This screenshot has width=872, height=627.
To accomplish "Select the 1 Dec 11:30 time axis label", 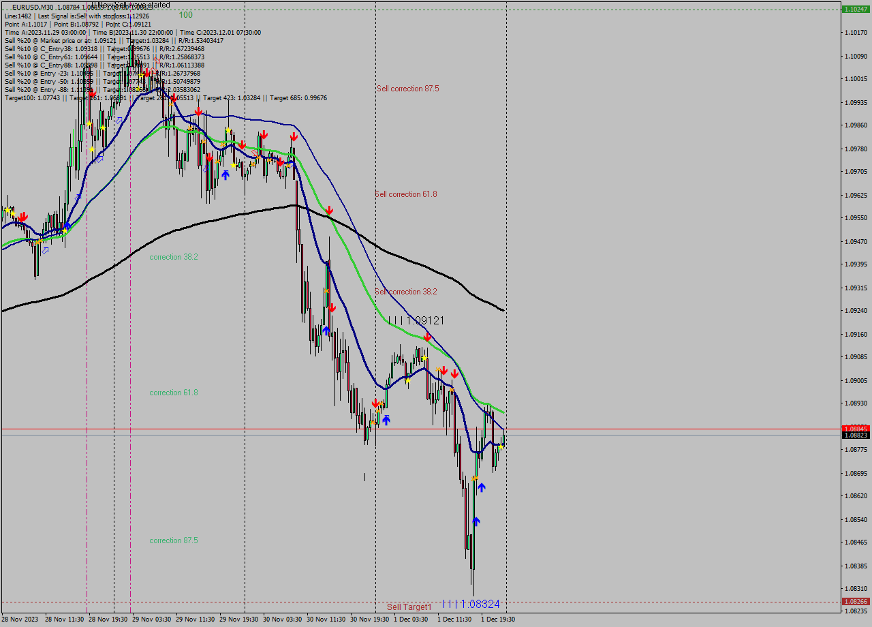I will tap(454, 619).
